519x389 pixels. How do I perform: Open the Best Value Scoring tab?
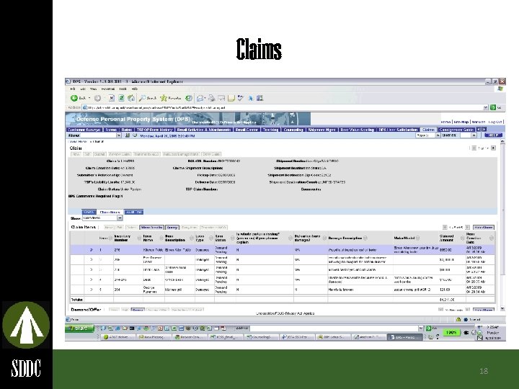coord(357,130)
